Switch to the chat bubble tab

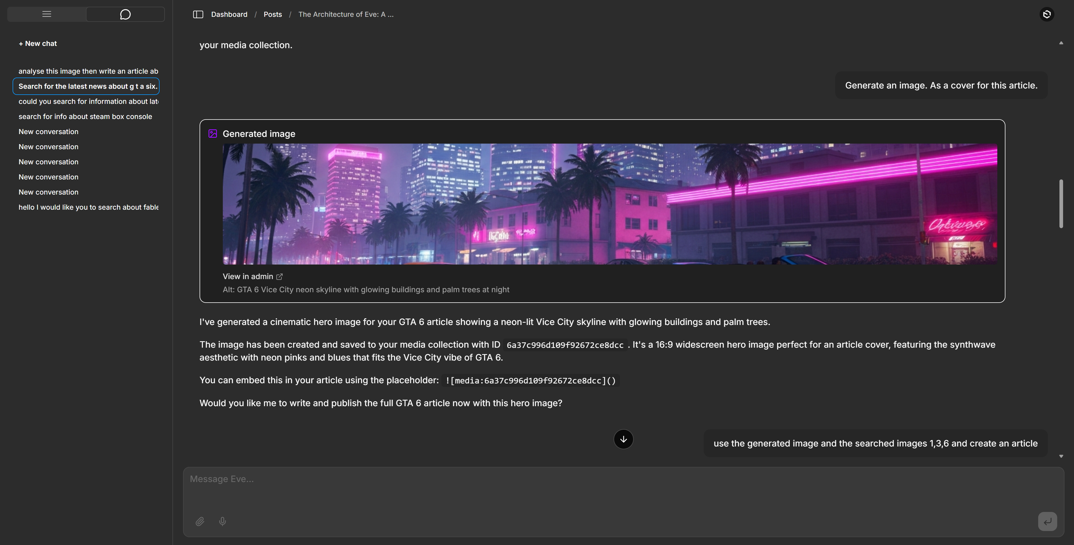(x=125, y=14)
